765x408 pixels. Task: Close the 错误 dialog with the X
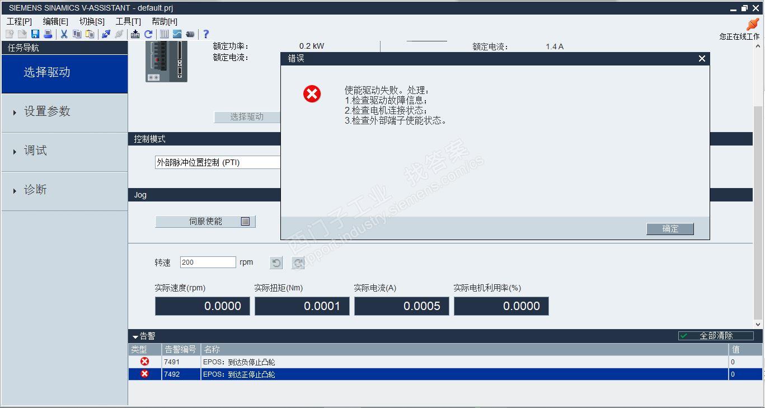702,59
